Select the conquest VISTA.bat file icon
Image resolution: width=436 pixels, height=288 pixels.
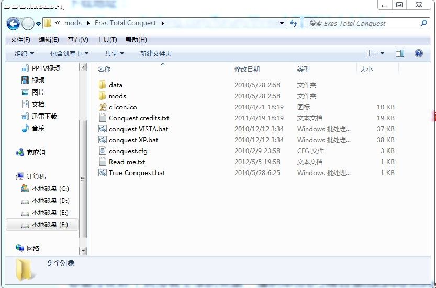coord(103,129)
